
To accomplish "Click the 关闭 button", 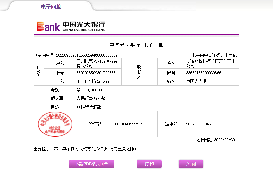I will pyautogui.click(x=191, y=164).
